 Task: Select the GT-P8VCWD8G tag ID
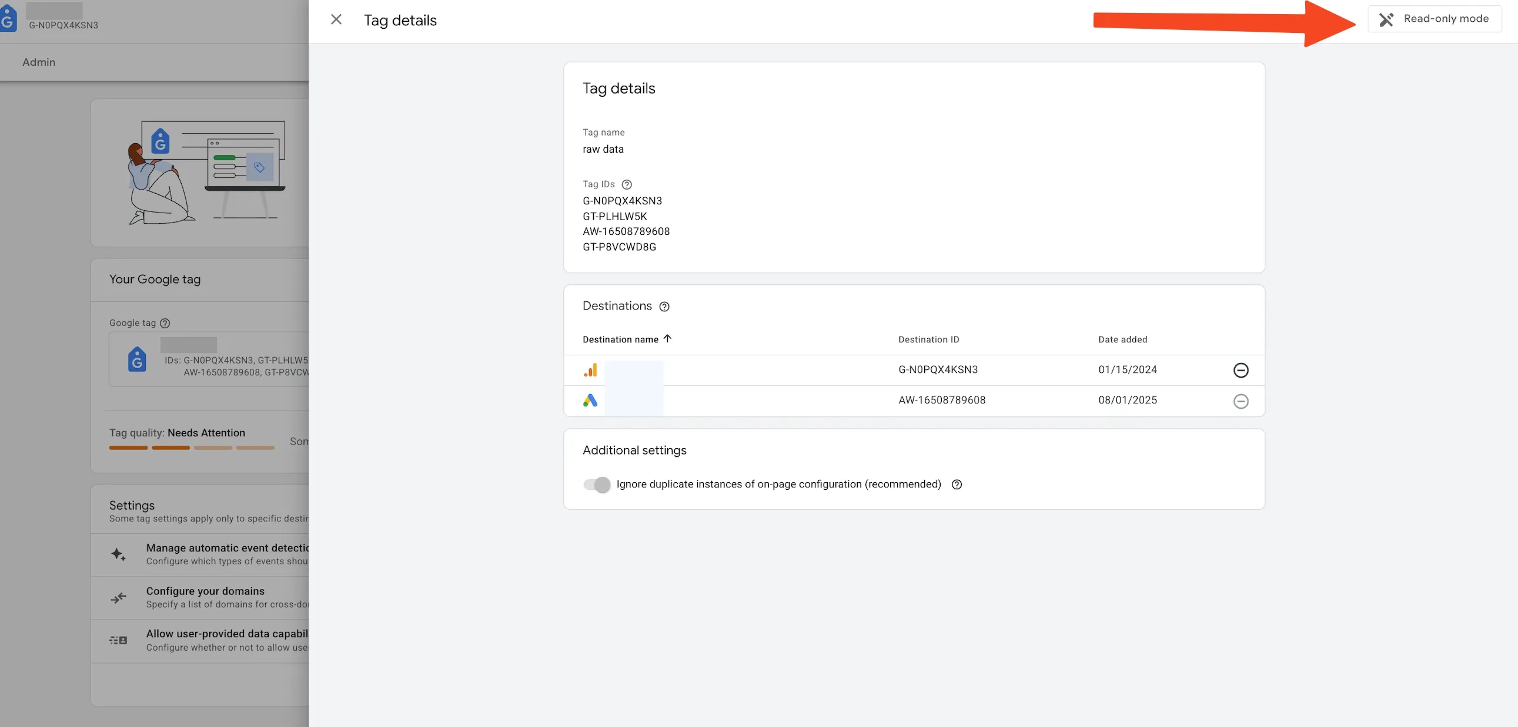click(x=618, y=247)
